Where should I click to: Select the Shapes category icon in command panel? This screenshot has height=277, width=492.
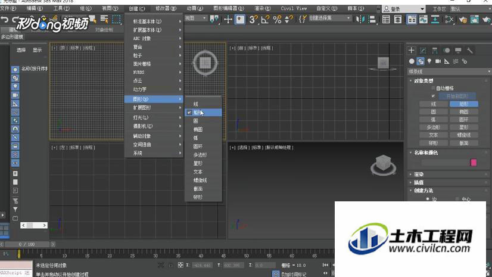(x=421, y=61)
